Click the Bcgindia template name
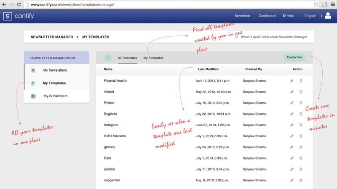Image resolution: width=337 pixels, height=189 pixels. pyautogui.click(x=110, y=114)
